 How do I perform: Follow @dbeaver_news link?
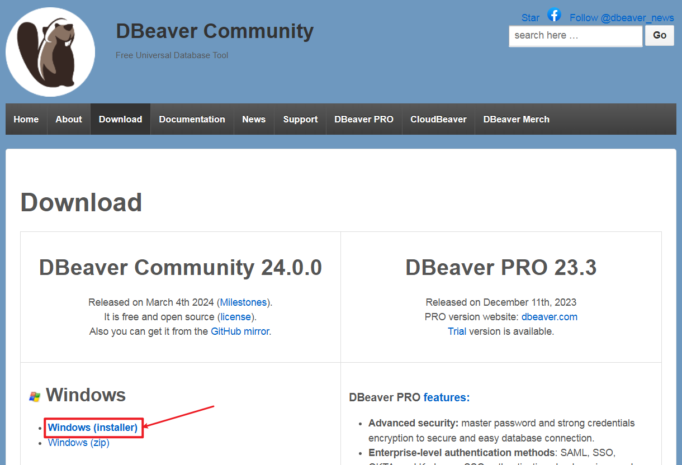coord(622,18)
